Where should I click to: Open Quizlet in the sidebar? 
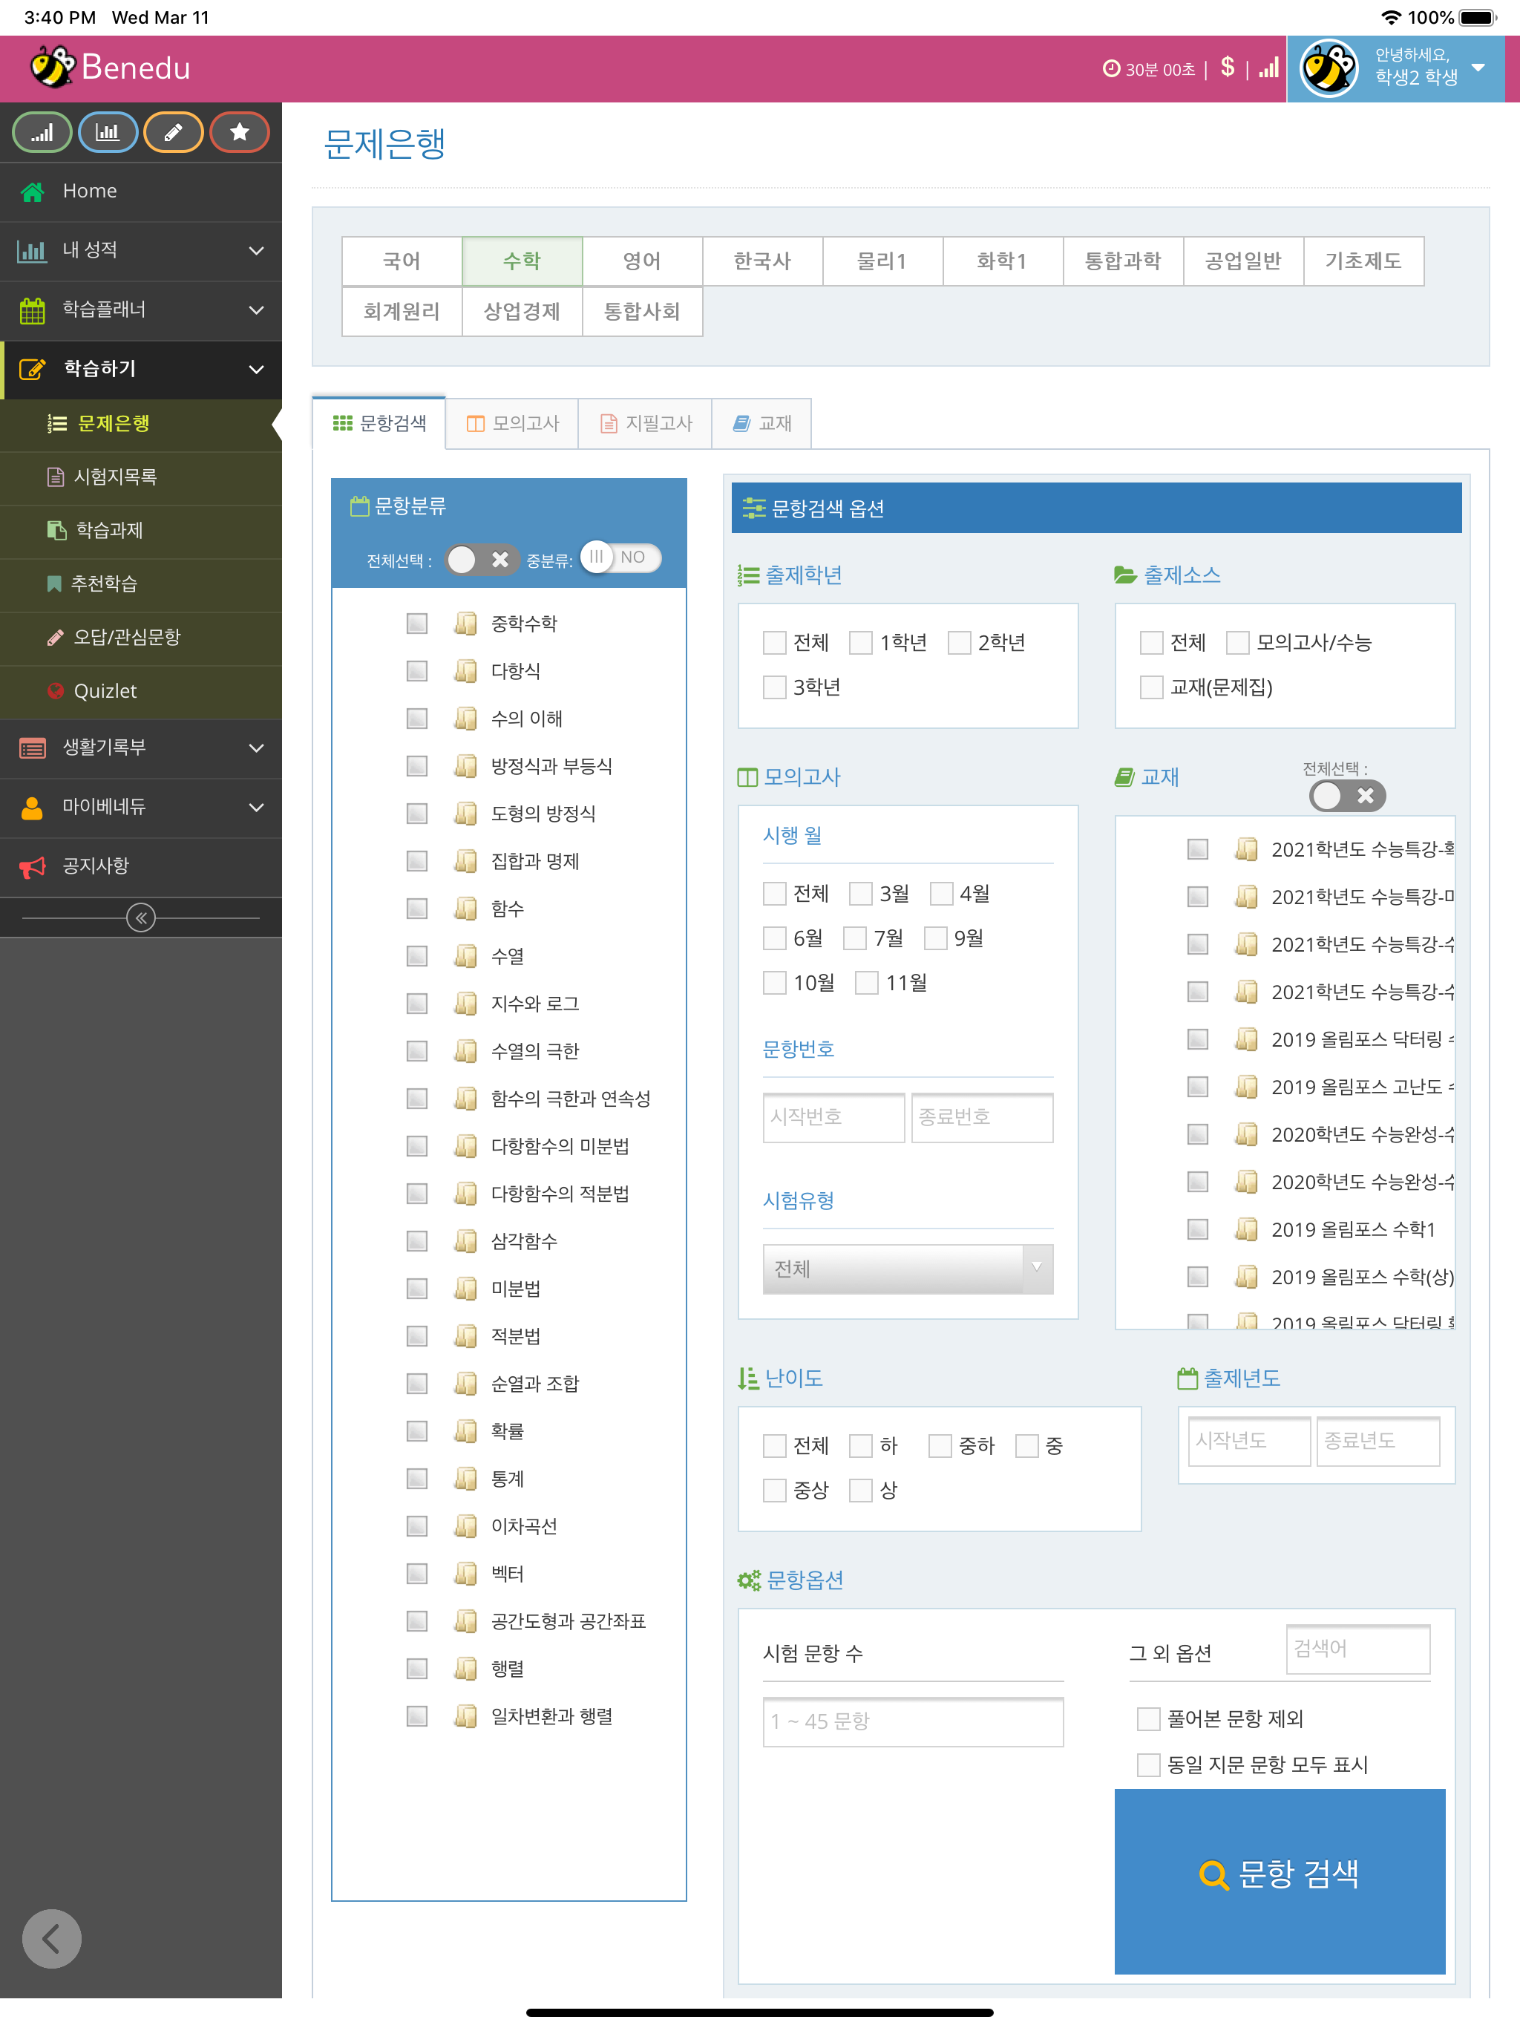(x=141, y=690)
